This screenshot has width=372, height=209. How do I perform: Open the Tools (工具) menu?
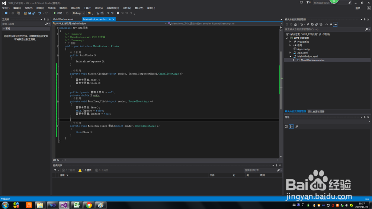tap(87, 8)
